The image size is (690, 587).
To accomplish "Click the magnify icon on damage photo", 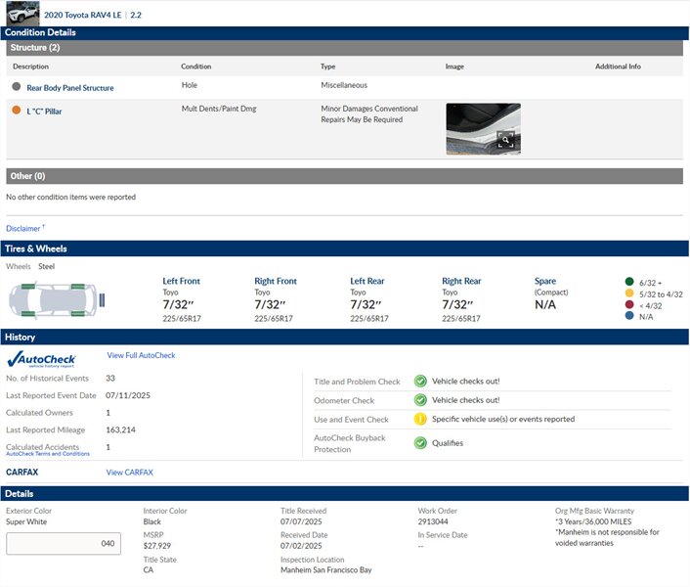I will tap(506, 140).
